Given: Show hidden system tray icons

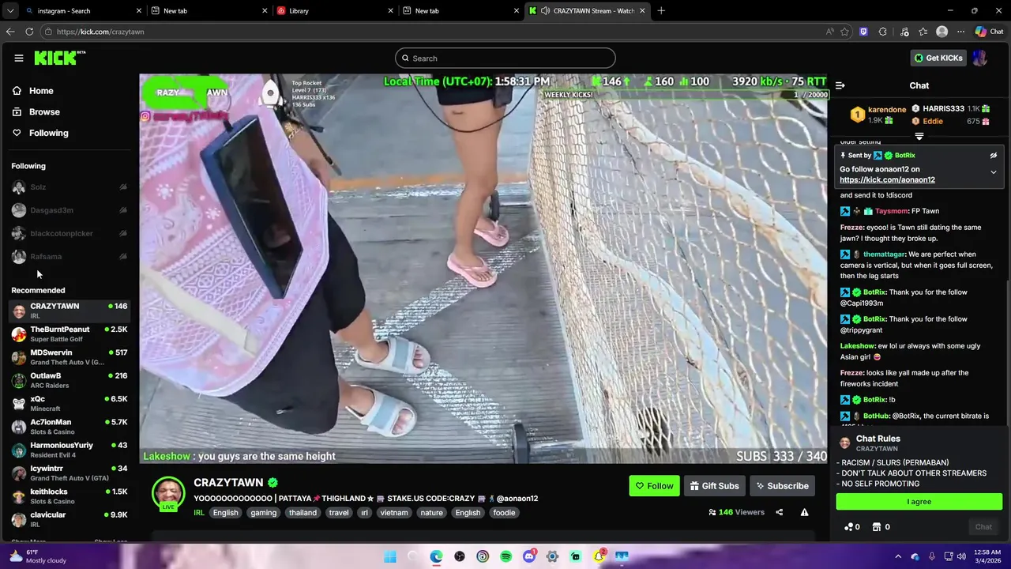Looking at the screenshot, I should [898, 557].
